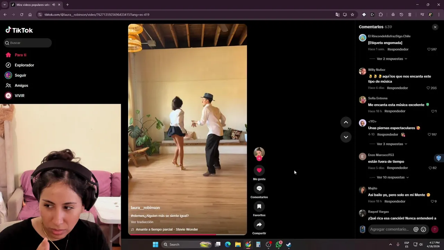444x250 pixels.
Task: Click the shield badge beside comments panel
Action: 438,158
